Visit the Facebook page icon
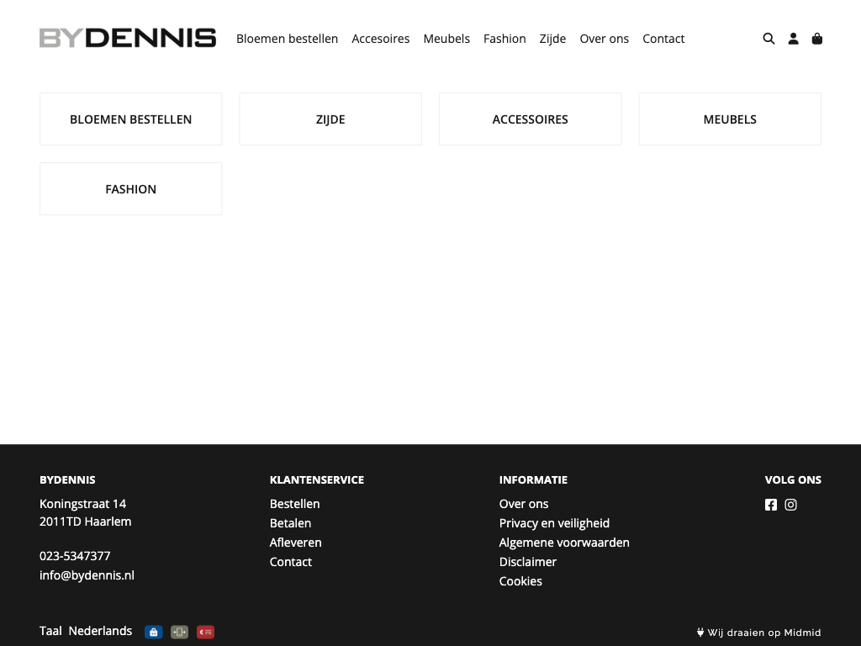The image size is (861, 646). 771,505
